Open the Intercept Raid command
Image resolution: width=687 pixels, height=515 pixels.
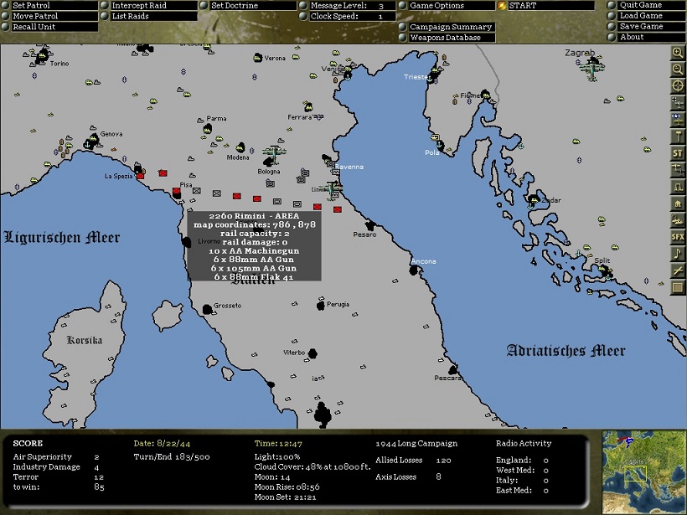tap(149, 5)
